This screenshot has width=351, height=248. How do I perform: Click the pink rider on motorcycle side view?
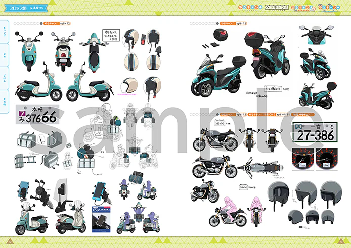(227, 212)
